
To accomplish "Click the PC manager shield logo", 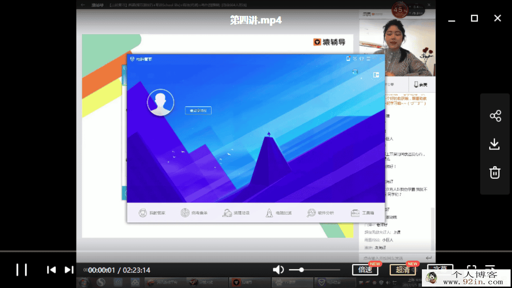I will [132, 59].
